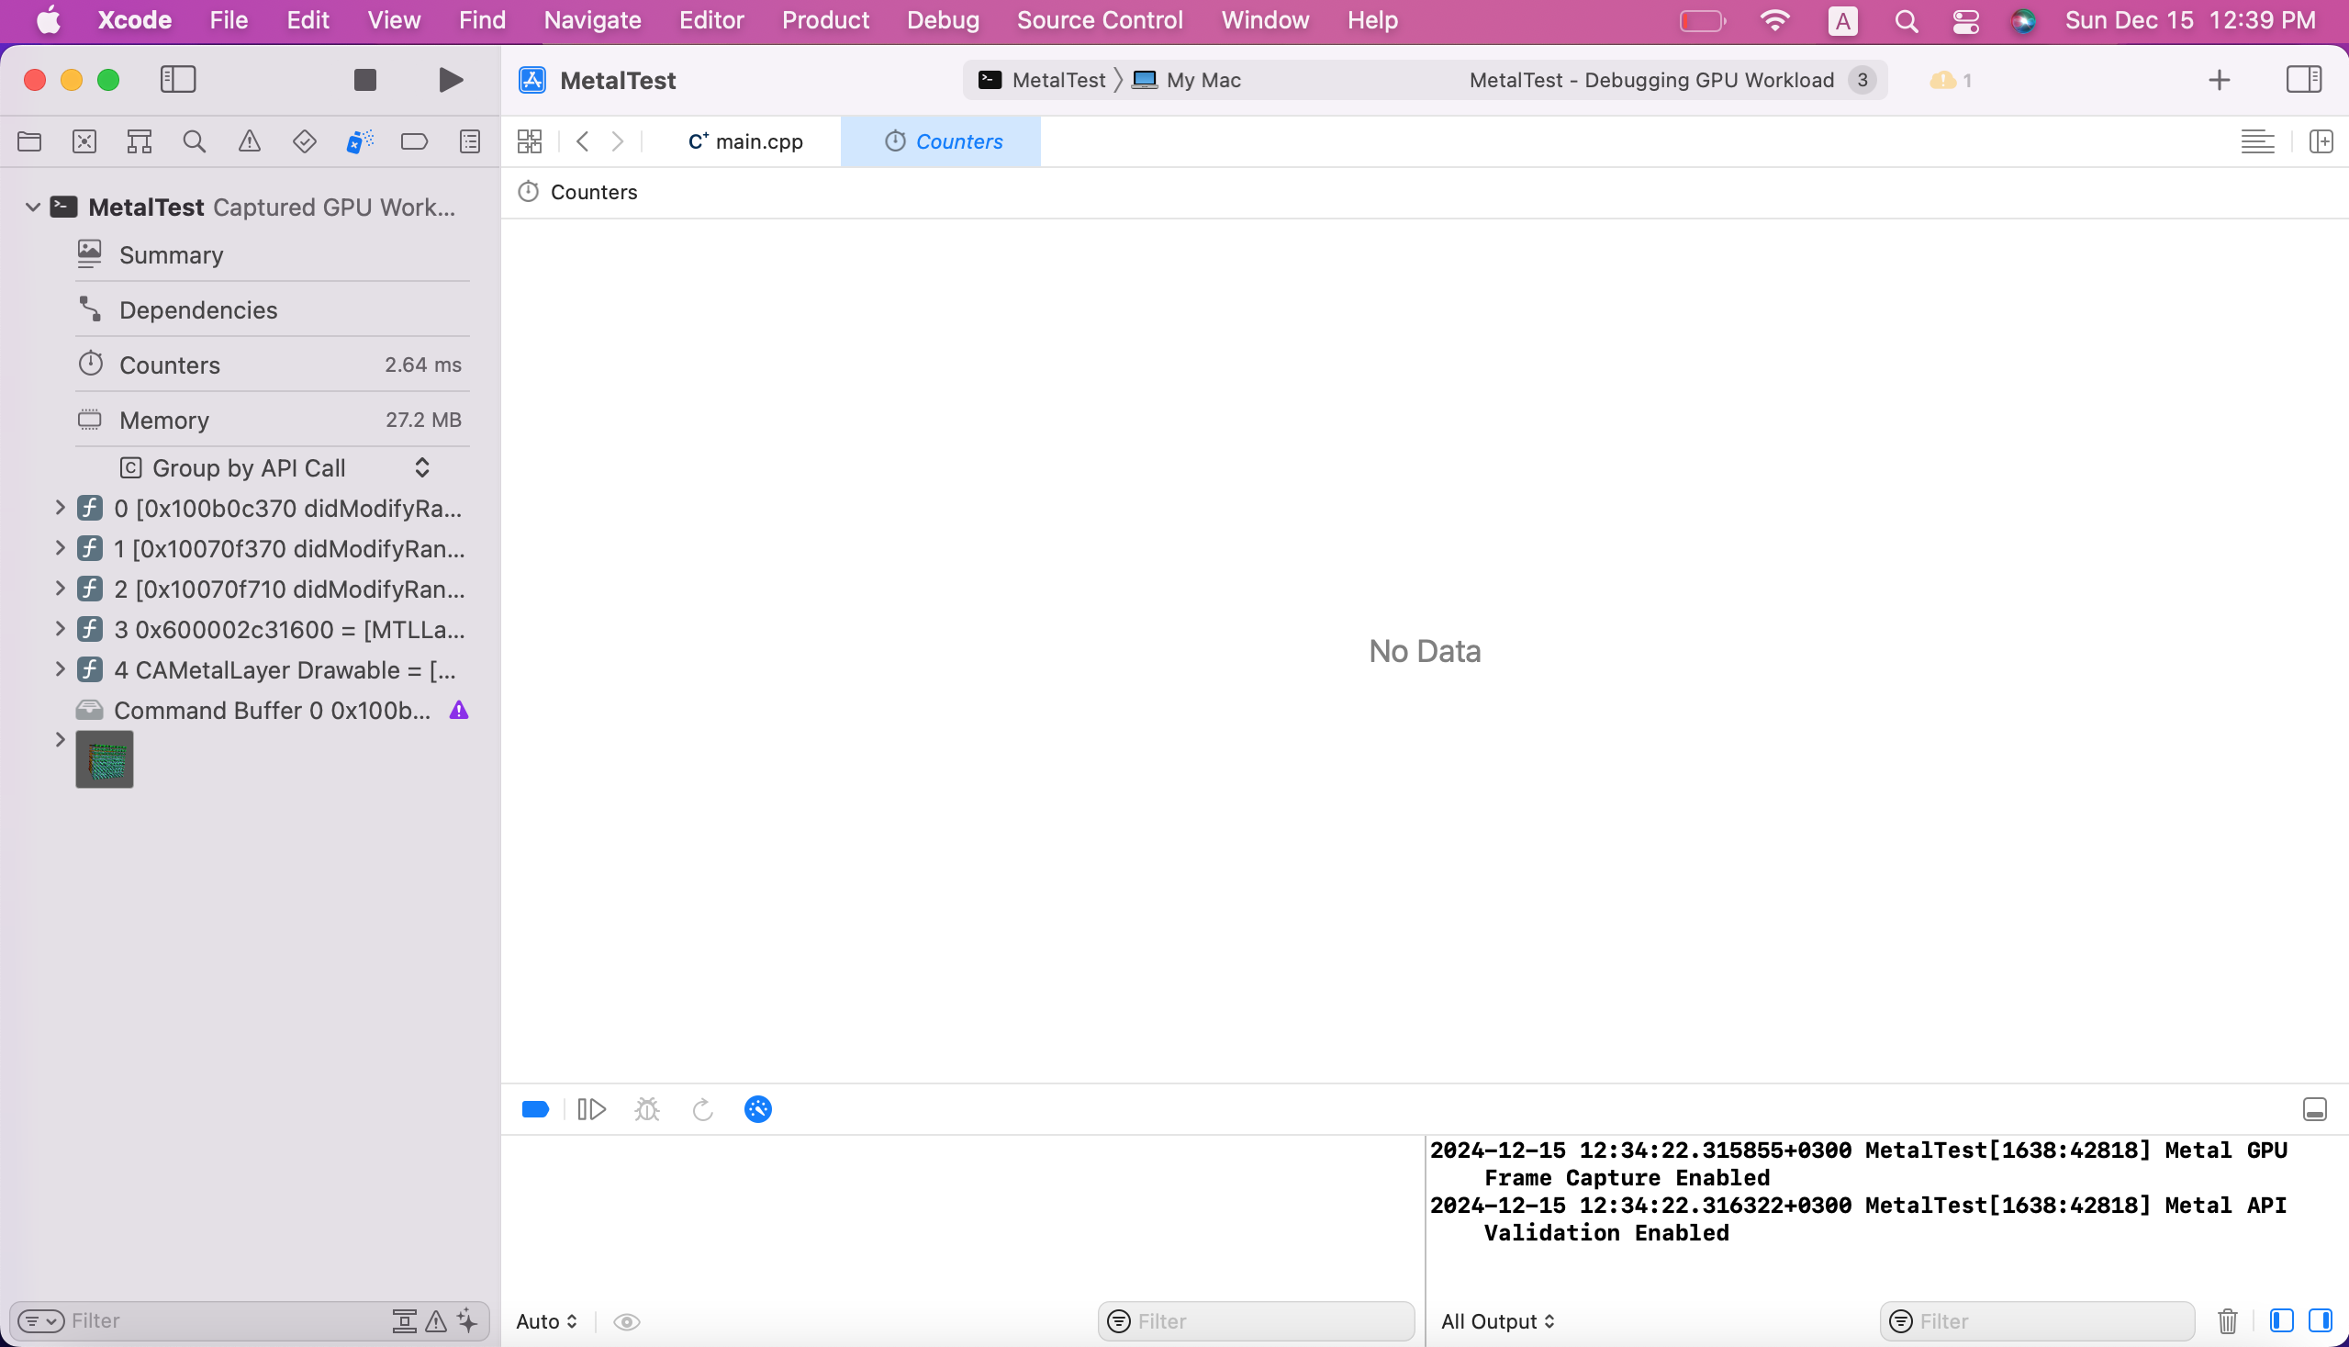Screen dimensions: 2349x1347
Task: Go back in editor history
Action: coord(582,141)
